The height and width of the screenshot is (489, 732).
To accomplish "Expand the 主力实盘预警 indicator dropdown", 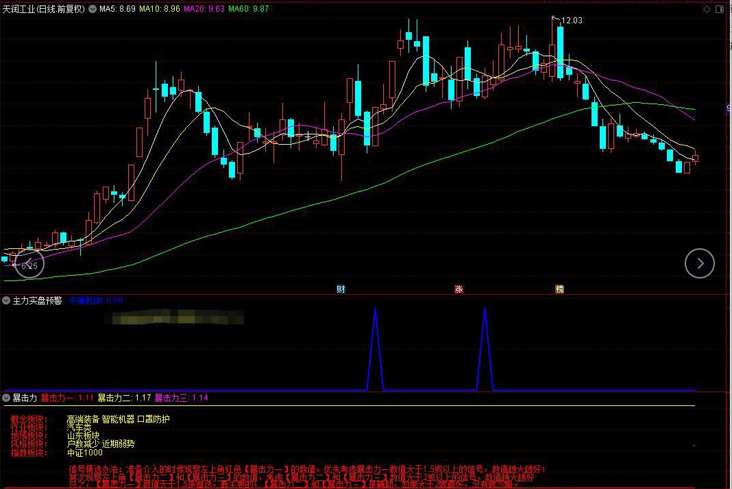I will pyautogui.click(x=6, y=300).
